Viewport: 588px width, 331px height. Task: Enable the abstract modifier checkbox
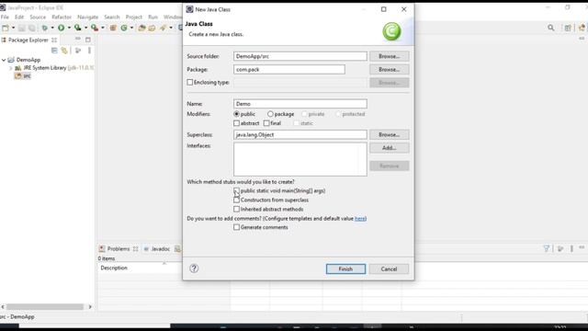click(237, 123)
